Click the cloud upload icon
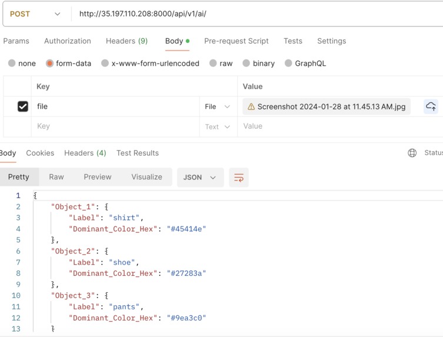This screenshot has width=443, height=337. (x=431, y=106)
